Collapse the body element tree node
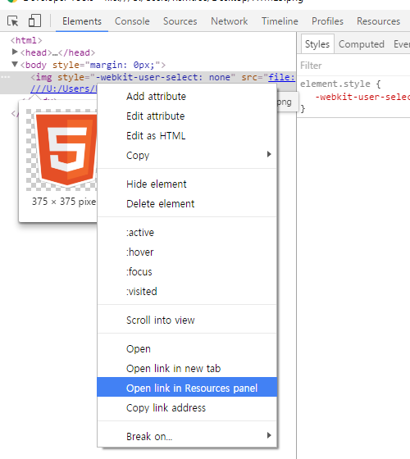Viewport: 410px width, 459px height. [15, 65]
